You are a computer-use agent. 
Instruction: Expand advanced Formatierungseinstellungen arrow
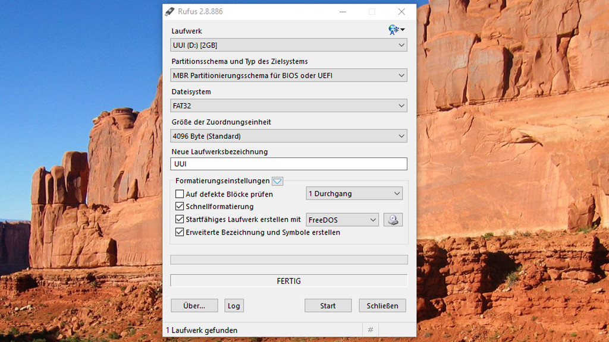point(277,181)
